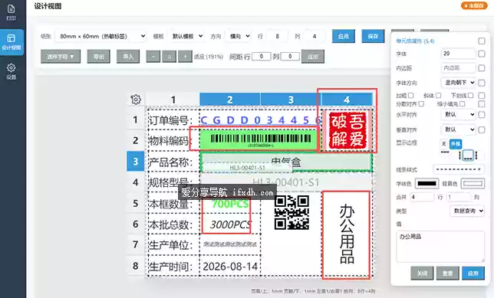Click the Close (关闭) button in properties panel

click(422, 273)
